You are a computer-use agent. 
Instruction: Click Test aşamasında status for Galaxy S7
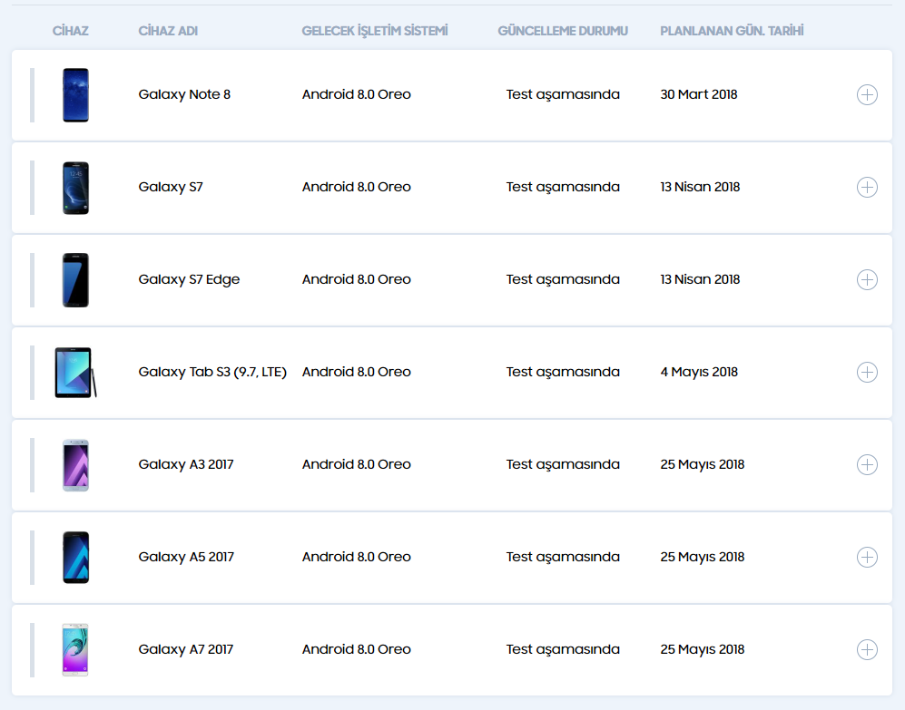[563, 188]
